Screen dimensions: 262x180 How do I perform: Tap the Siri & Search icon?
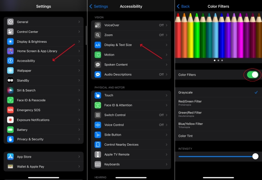10,90
